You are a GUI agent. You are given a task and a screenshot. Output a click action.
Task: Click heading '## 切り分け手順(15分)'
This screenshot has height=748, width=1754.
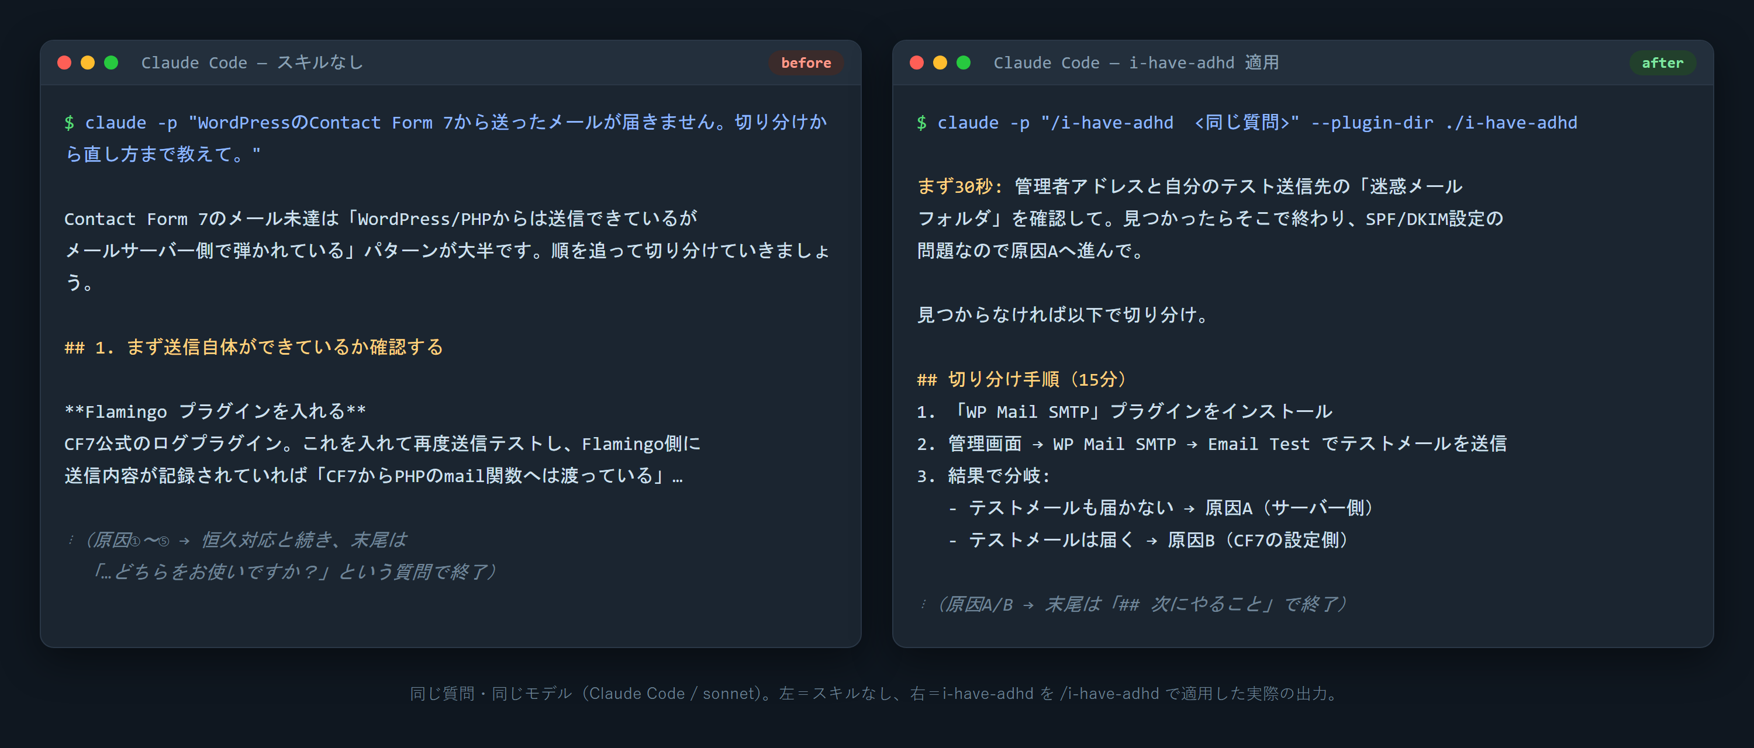(x=1021, y=379)
